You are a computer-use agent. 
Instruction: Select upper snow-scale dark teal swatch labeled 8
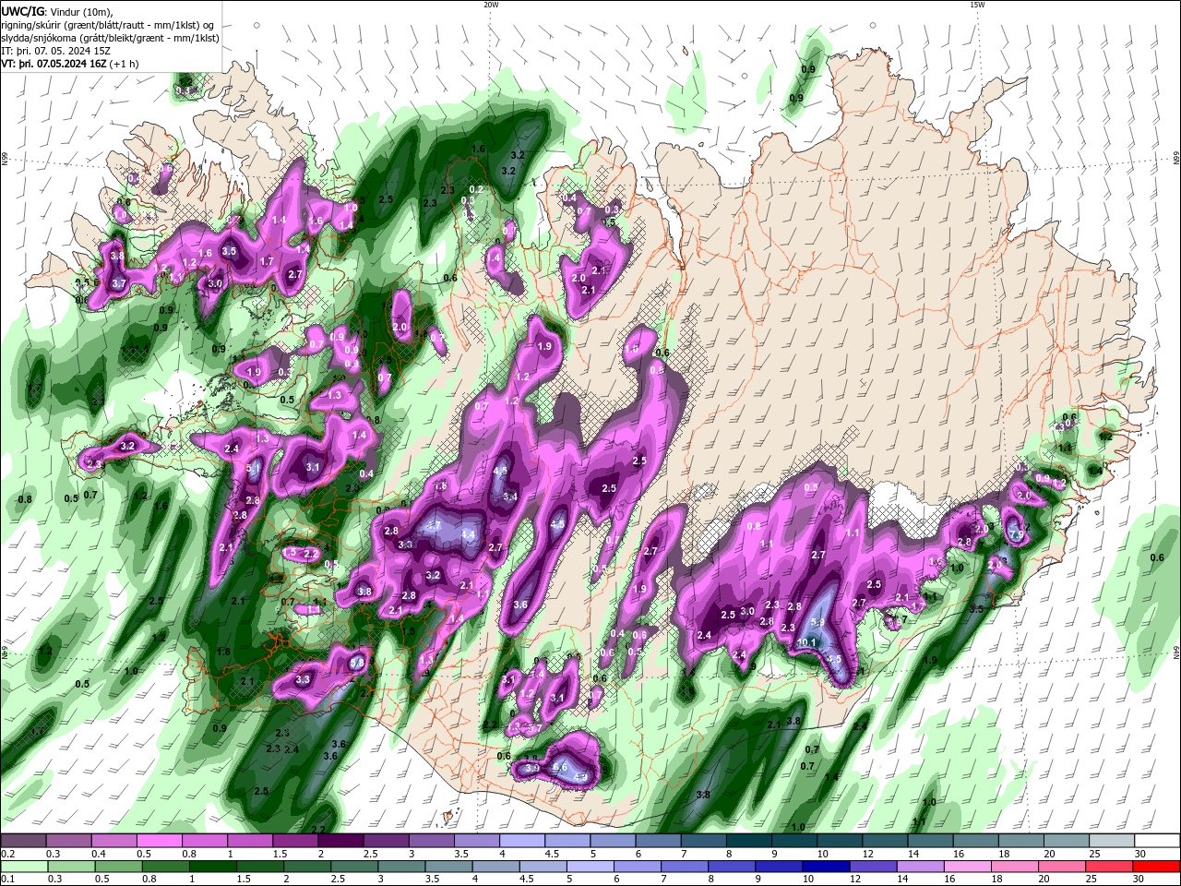748,841
